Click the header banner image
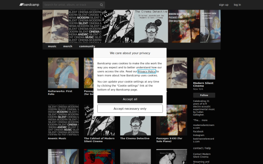 (131, 26)
